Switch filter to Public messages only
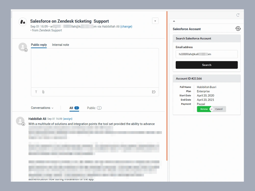The height and width of the screenshot is (191, 255). click(x=94, y=108)
